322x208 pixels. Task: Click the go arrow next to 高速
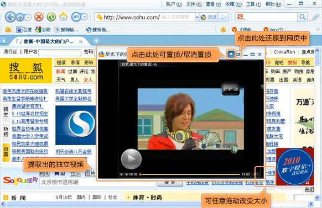click(x=223, y=17)
